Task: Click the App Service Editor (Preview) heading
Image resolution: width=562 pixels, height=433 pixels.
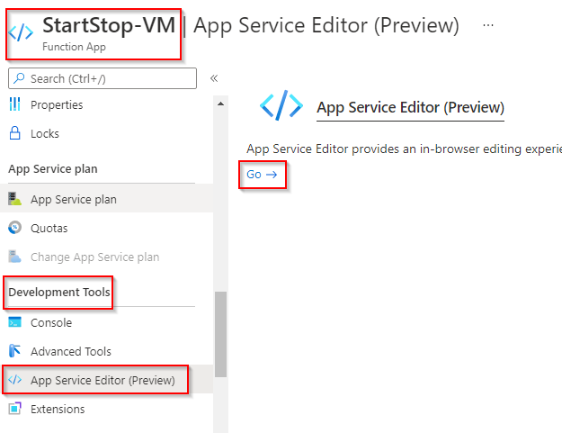Action: pos(410,107)
